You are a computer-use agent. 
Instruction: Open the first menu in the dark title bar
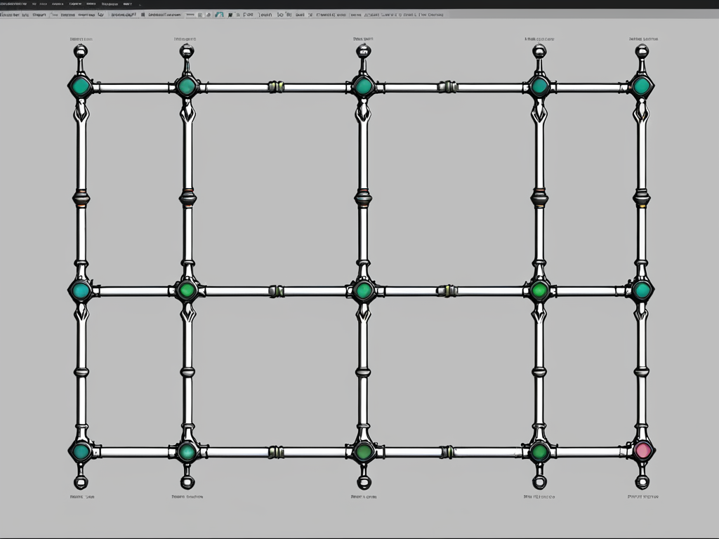click(13, 4)
